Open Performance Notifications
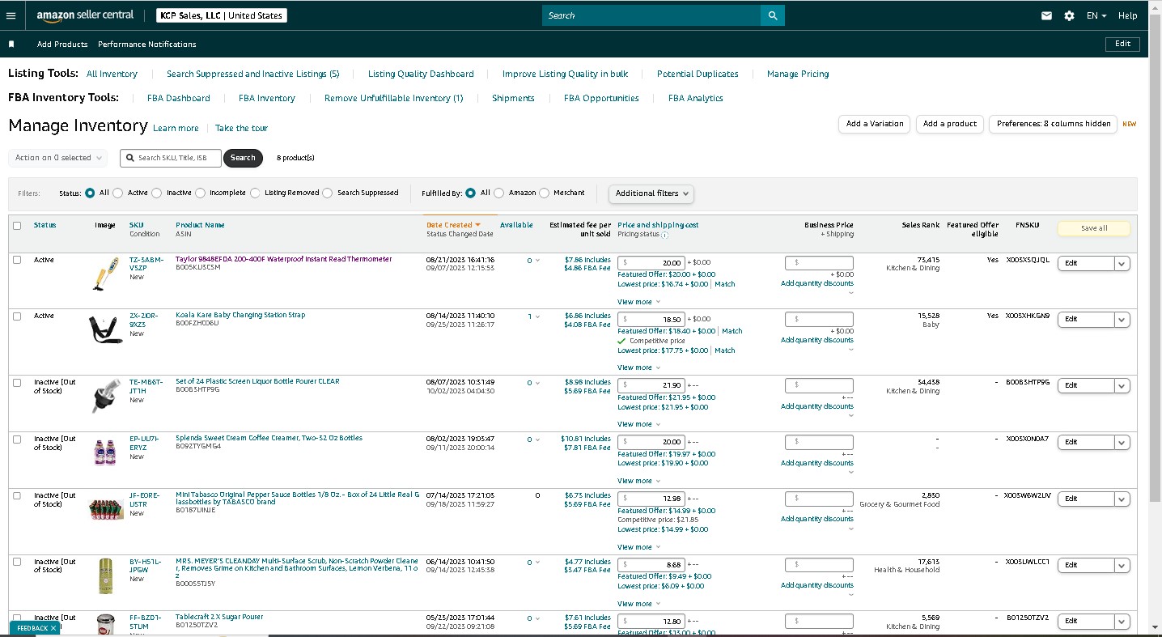Image resolution: width=1162 pixels, height=637 pixels. (x=147, y=44)
